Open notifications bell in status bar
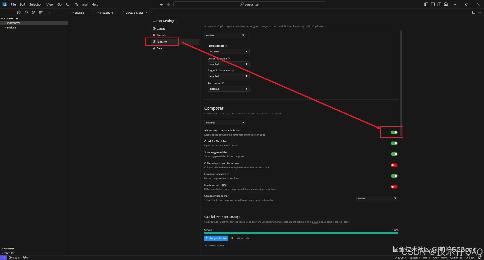 [479, 257]
